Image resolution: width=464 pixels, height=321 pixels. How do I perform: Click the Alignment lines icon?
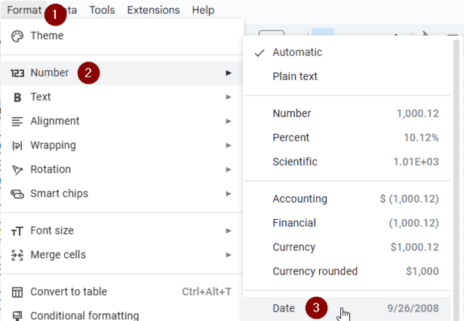click(x=17, y=121)
